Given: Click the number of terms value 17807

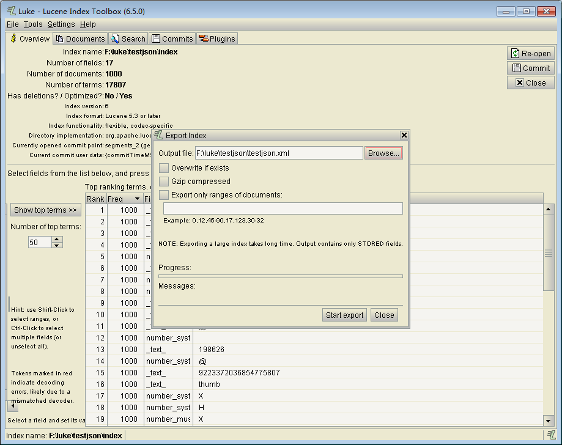Looking at the screenshot, I should [x=116, y=85].
